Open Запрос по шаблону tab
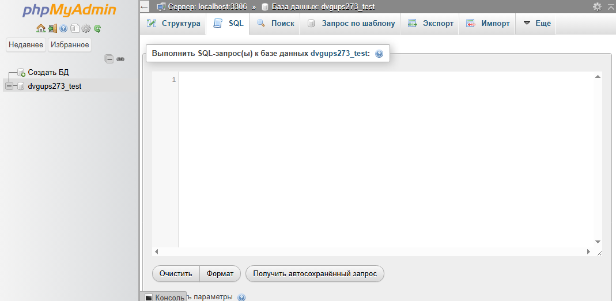Screen dimensions: 616x301 [x=351, y=23]
